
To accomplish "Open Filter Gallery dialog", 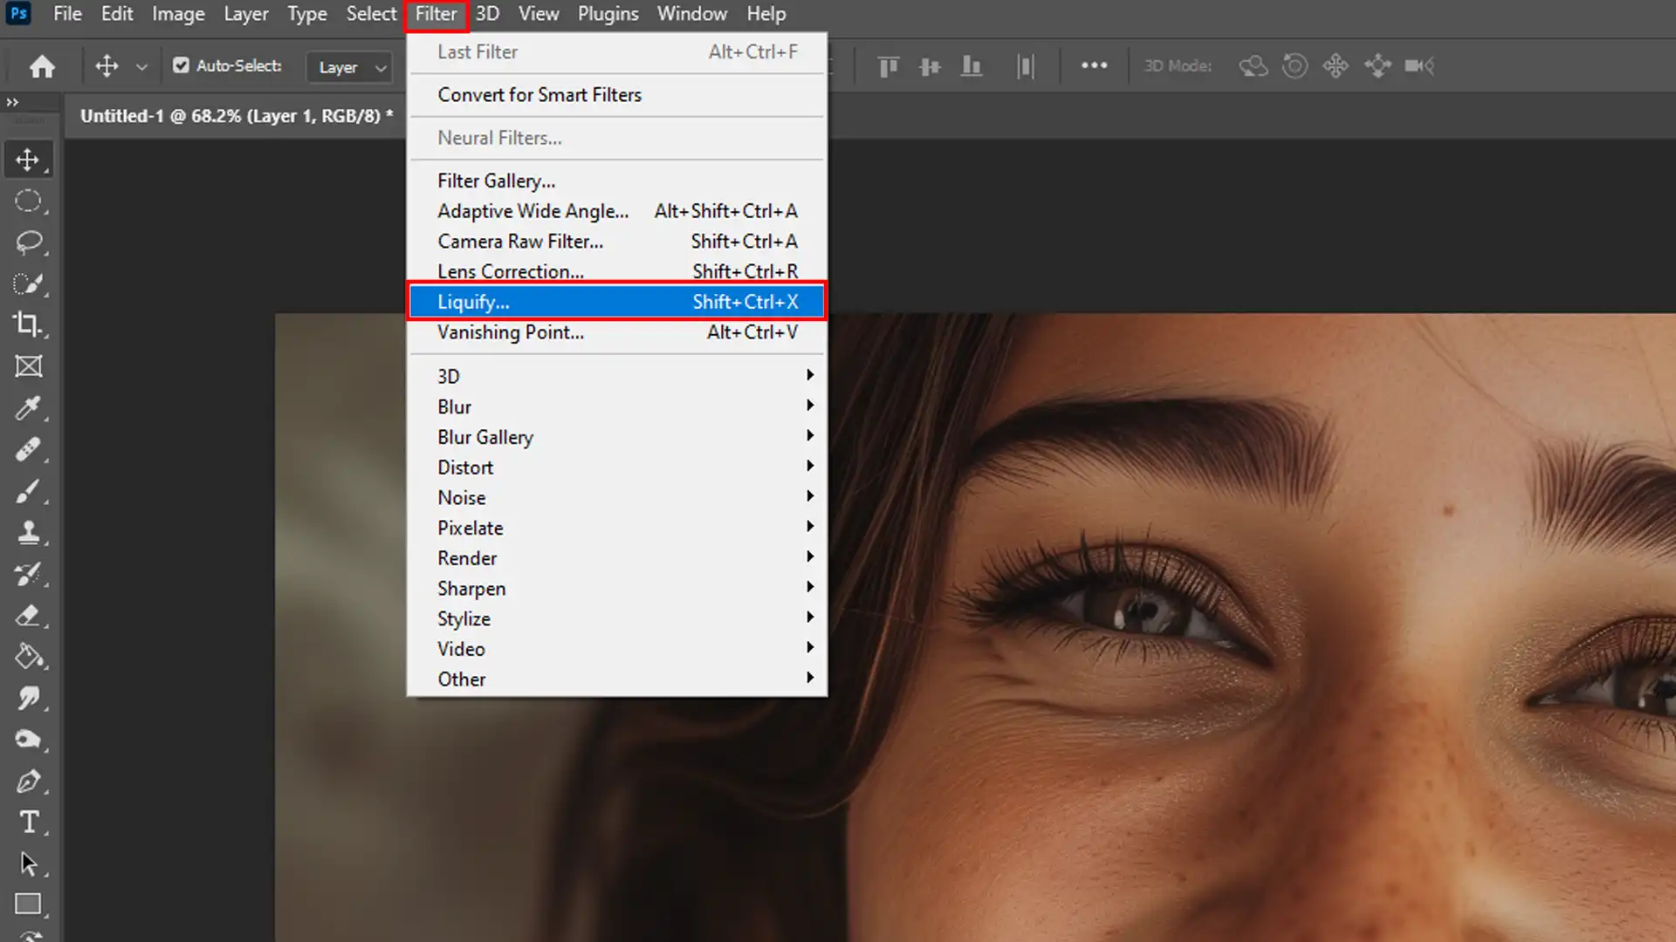I will [495, 181].
